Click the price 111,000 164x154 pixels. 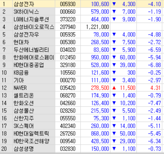pos(100,80)
